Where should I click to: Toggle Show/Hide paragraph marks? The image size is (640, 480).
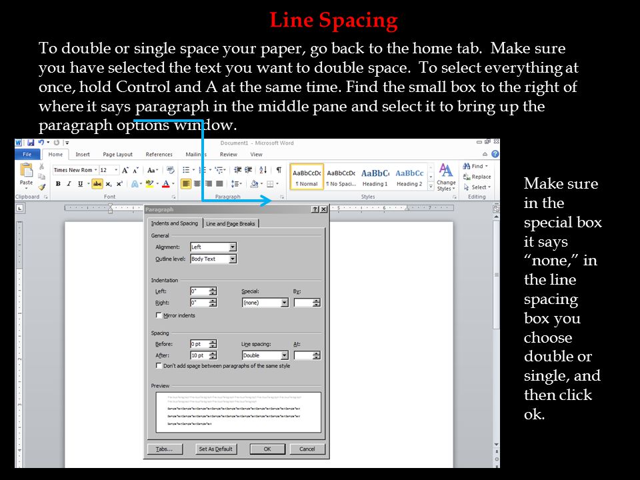click(279, 170)
